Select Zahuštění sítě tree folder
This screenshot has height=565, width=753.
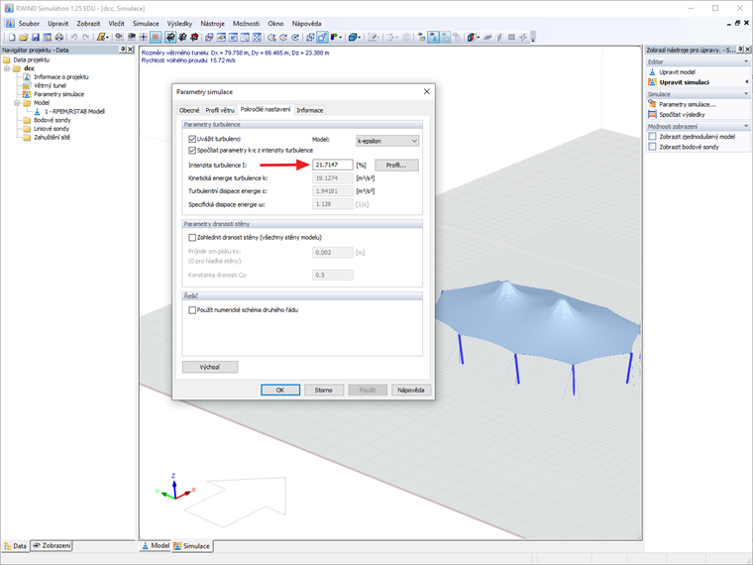52,138
